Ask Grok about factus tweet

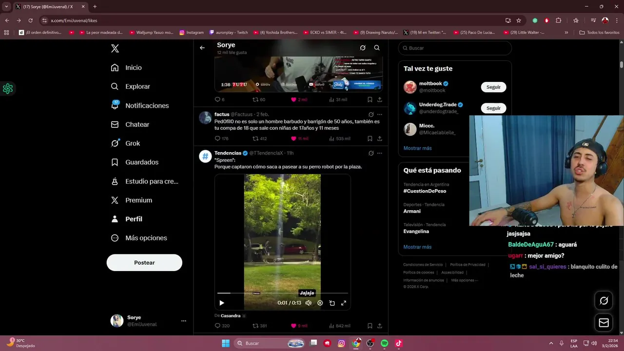tap(371, 114)
